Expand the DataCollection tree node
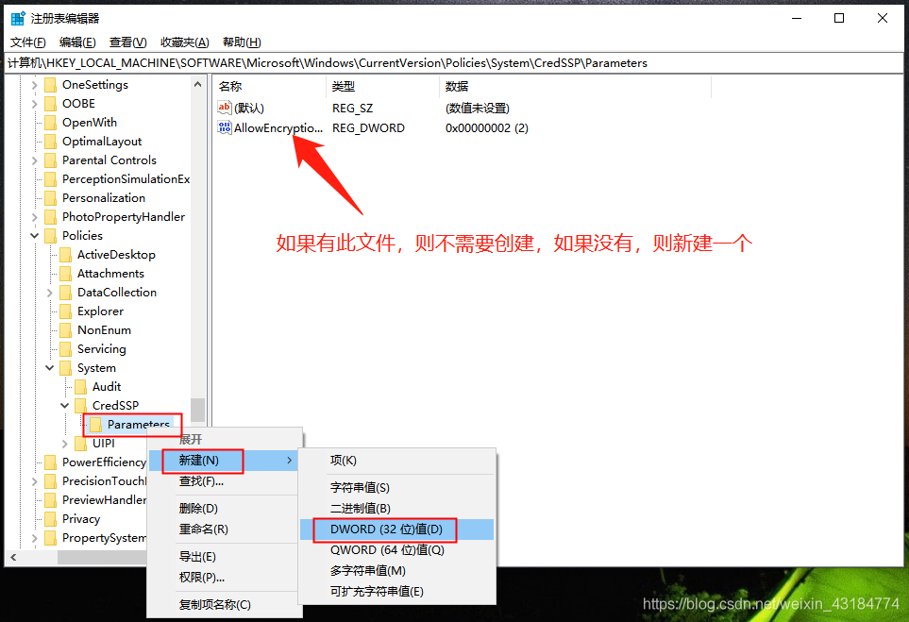This screenshot has height=622, width=909. coord(50,293)
